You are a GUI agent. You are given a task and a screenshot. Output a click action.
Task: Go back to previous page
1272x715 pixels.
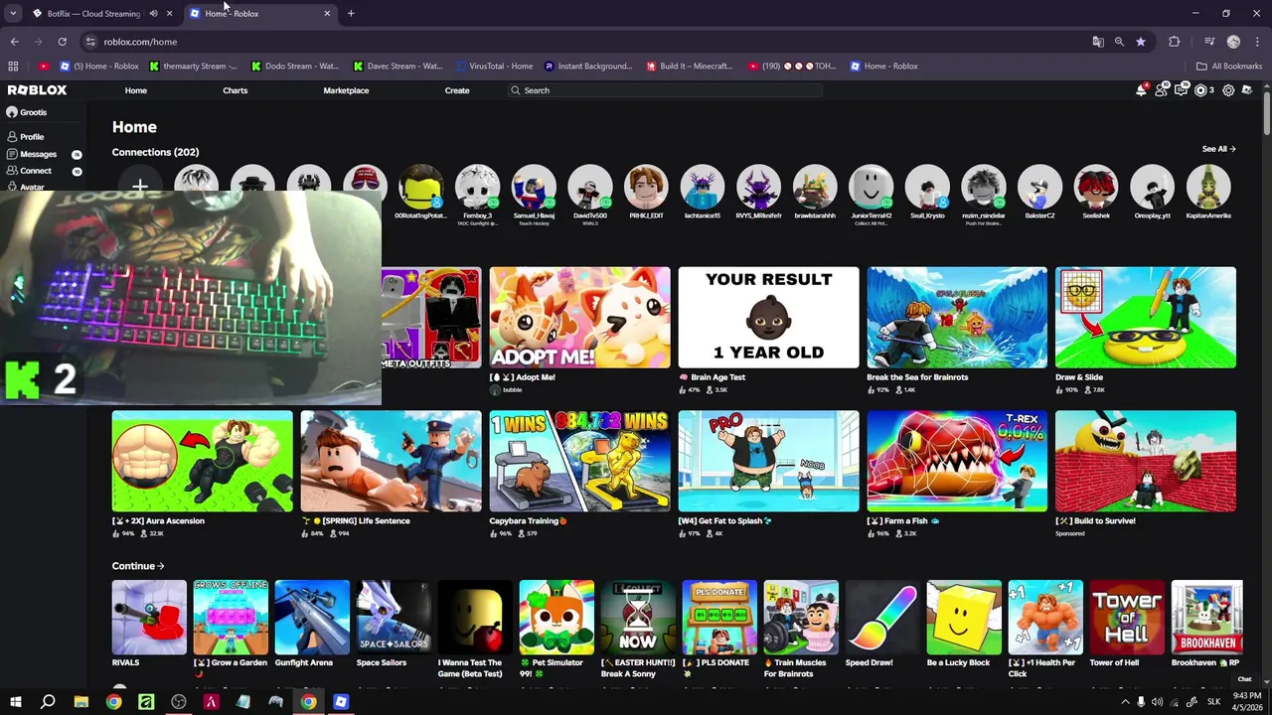[x=14, y=42]
